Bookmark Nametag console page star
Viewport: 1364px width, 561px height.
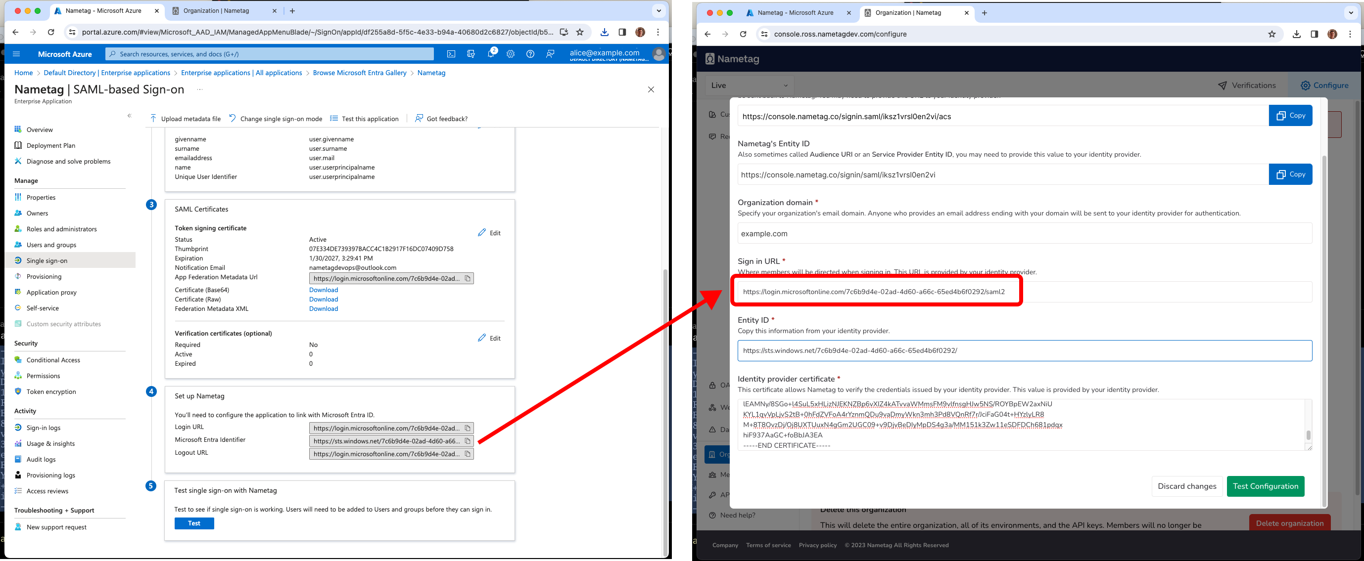point(1272,35)
